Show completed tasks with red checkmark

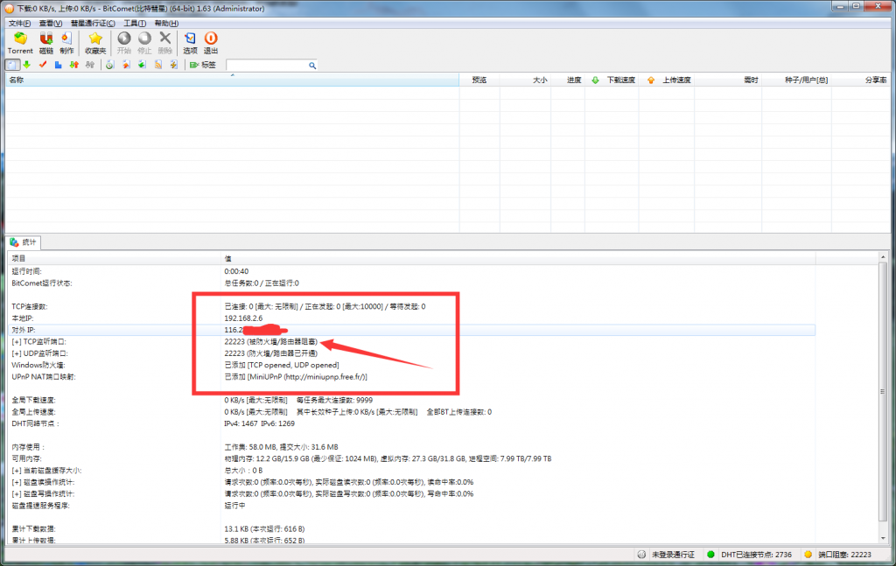tap(43, 65)
